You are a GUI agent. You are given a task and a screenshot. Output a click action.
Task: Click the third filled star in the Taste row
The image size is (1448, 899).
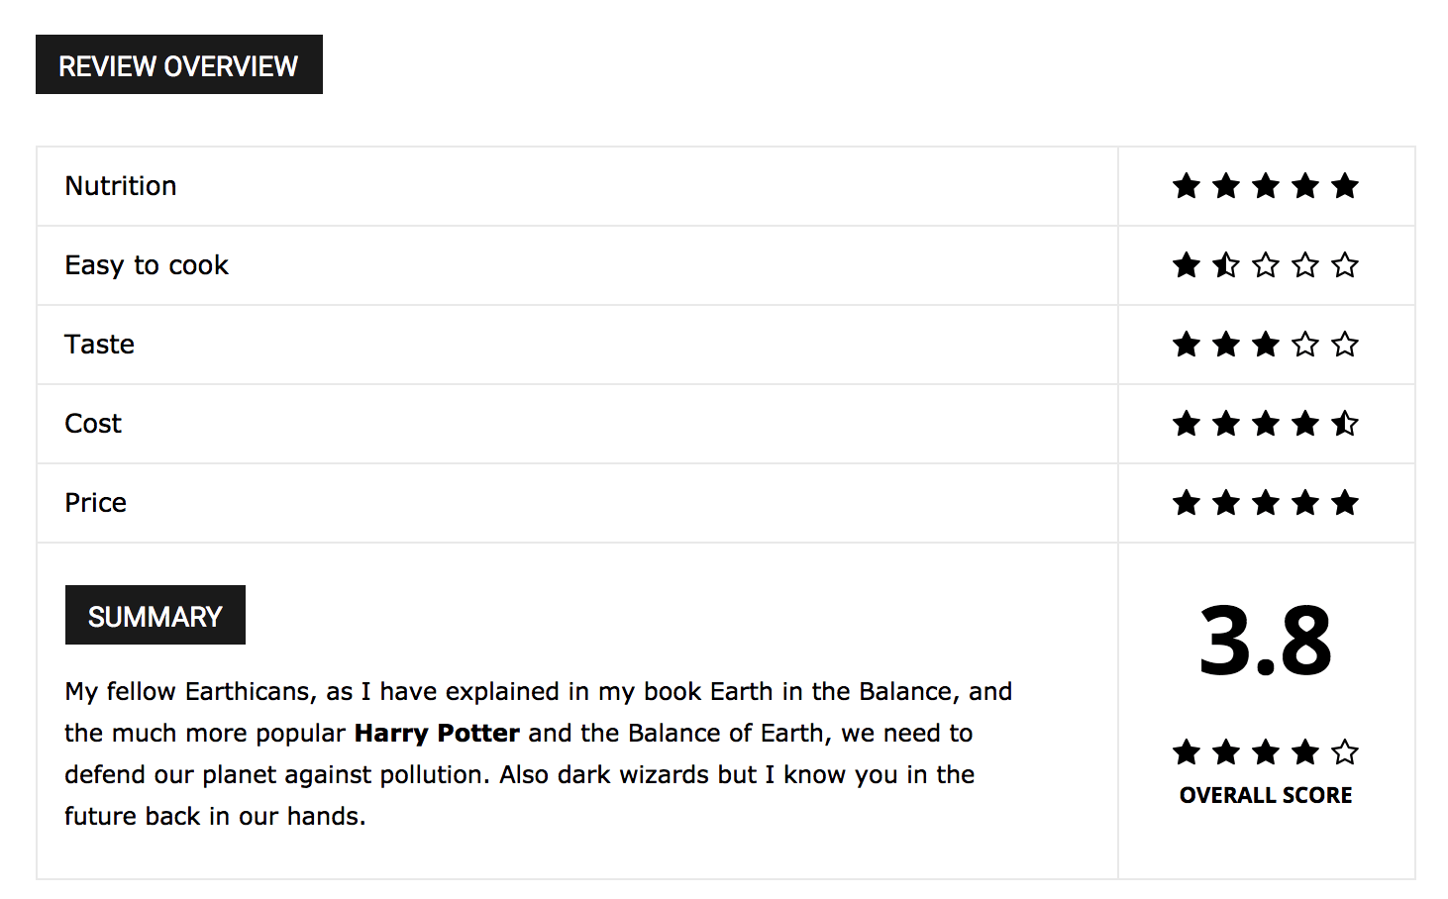pos(1266,345)
